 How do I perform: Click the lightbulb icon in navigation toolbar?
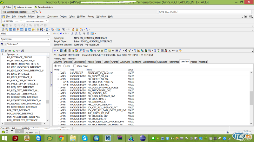pos(84,34)
